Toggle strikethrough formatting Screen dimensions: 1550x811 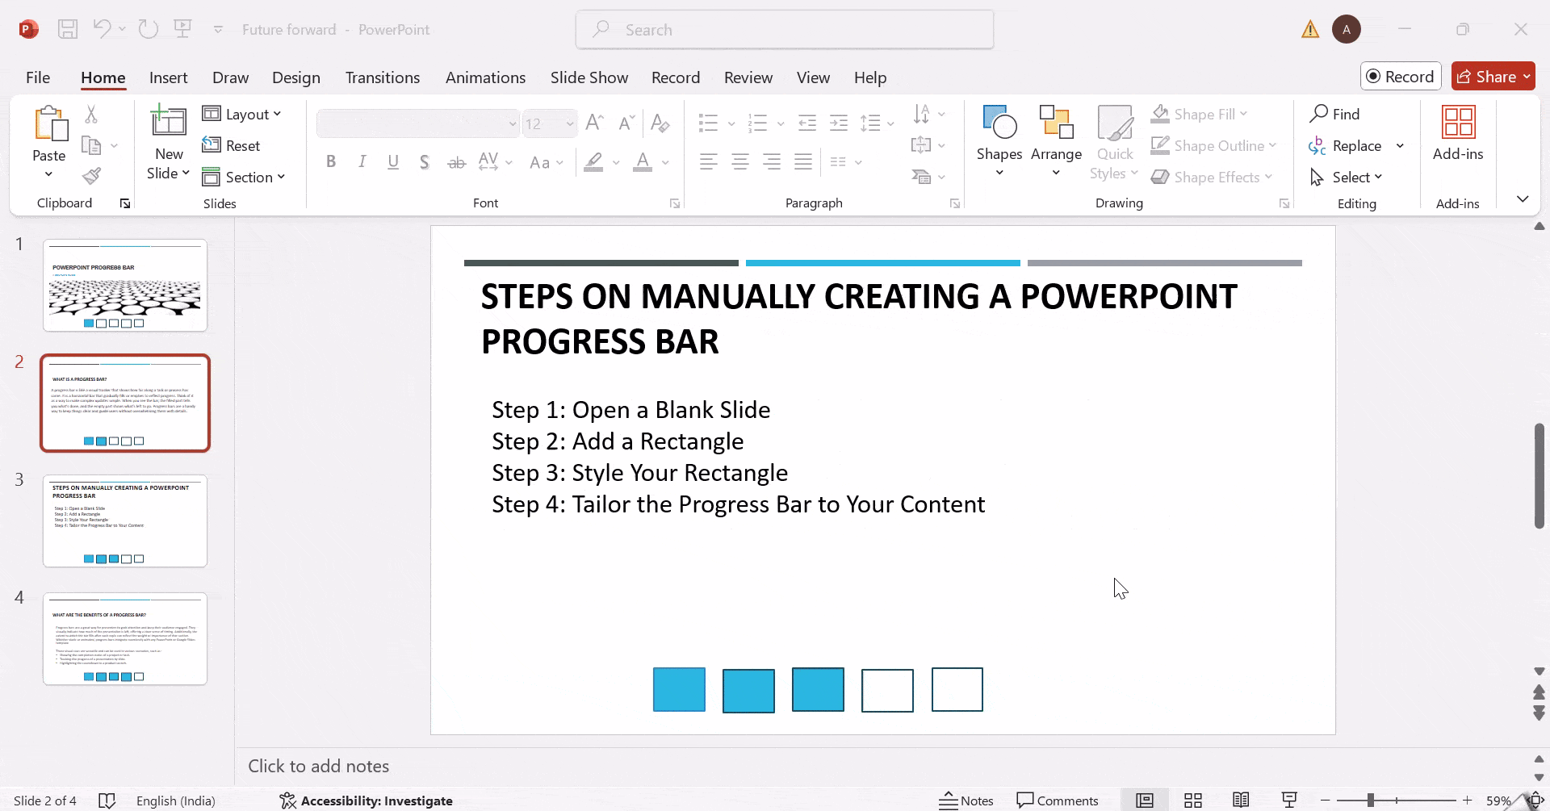click(456, 162)
